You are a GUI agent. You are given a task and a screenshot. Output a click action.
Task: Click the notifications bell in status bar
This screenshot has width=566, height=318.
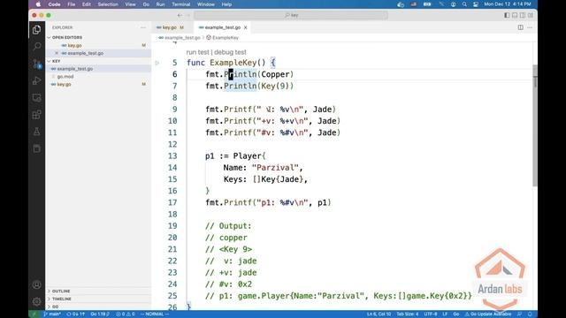click(530, 314)
